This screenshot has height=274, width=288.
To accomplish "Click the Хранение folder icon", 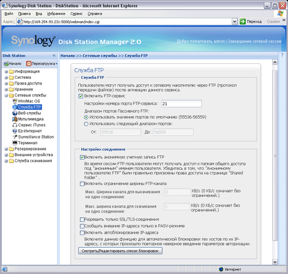I will [11, 89].
